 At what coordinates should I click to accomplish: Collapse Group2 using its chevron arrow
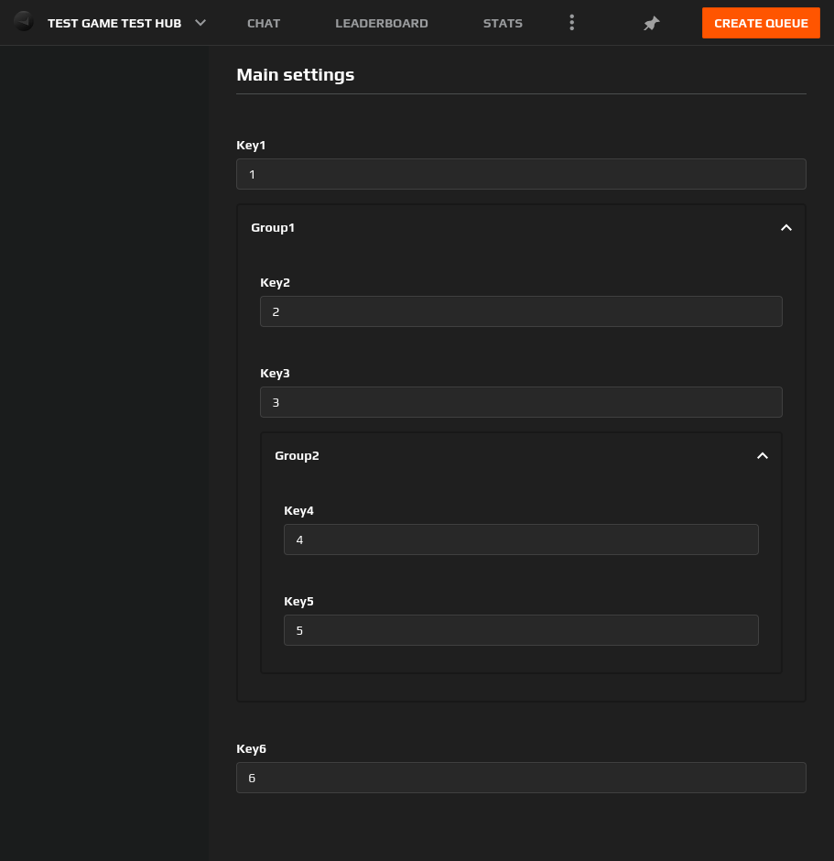[x=762, y=456]
